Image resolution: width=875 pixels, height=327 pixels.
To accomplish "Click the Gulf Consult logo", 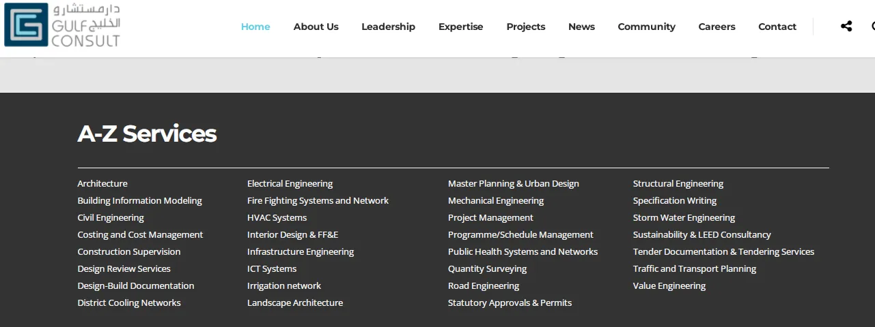I will (x=62, y=25).
